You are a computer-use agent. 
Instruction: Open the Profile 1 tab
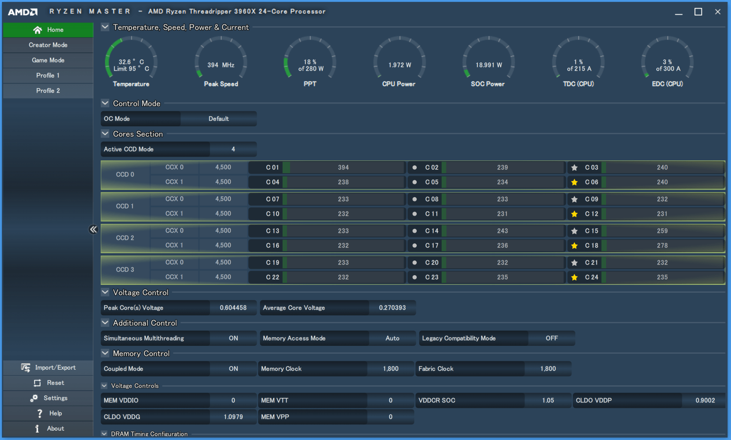click(x=48, y=75)
